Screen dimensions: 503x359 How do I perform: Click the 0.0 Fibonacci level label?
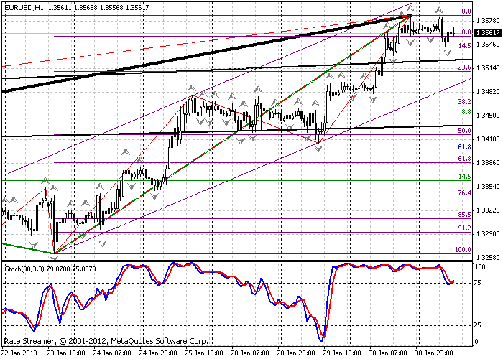point(466,11)
